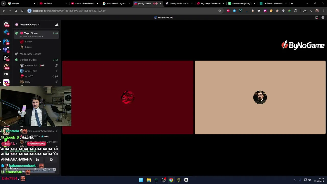
Task: Click taskbar clock showing 22:20
Action: (319, 180)
